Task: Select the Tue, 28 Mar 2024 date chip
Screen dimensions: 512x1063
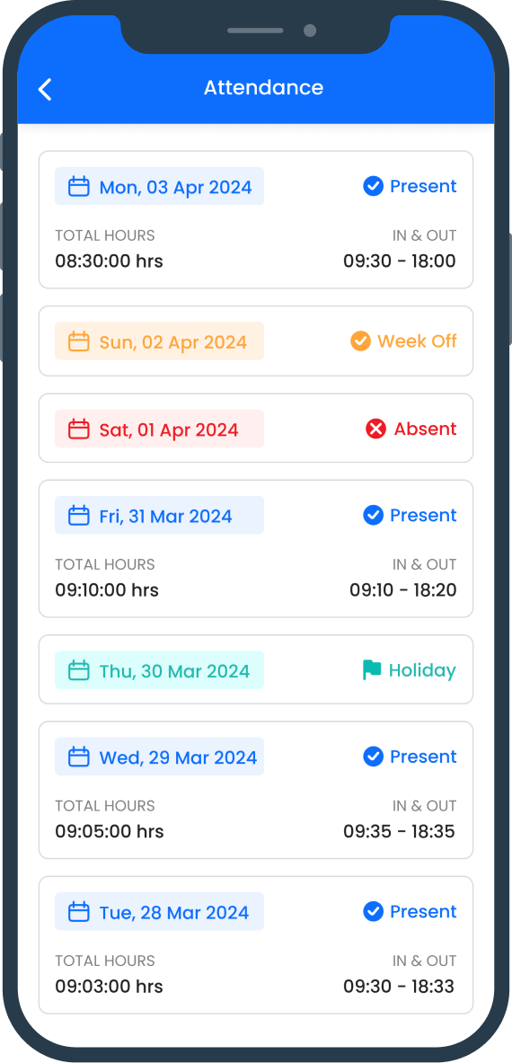Action: 159,912
